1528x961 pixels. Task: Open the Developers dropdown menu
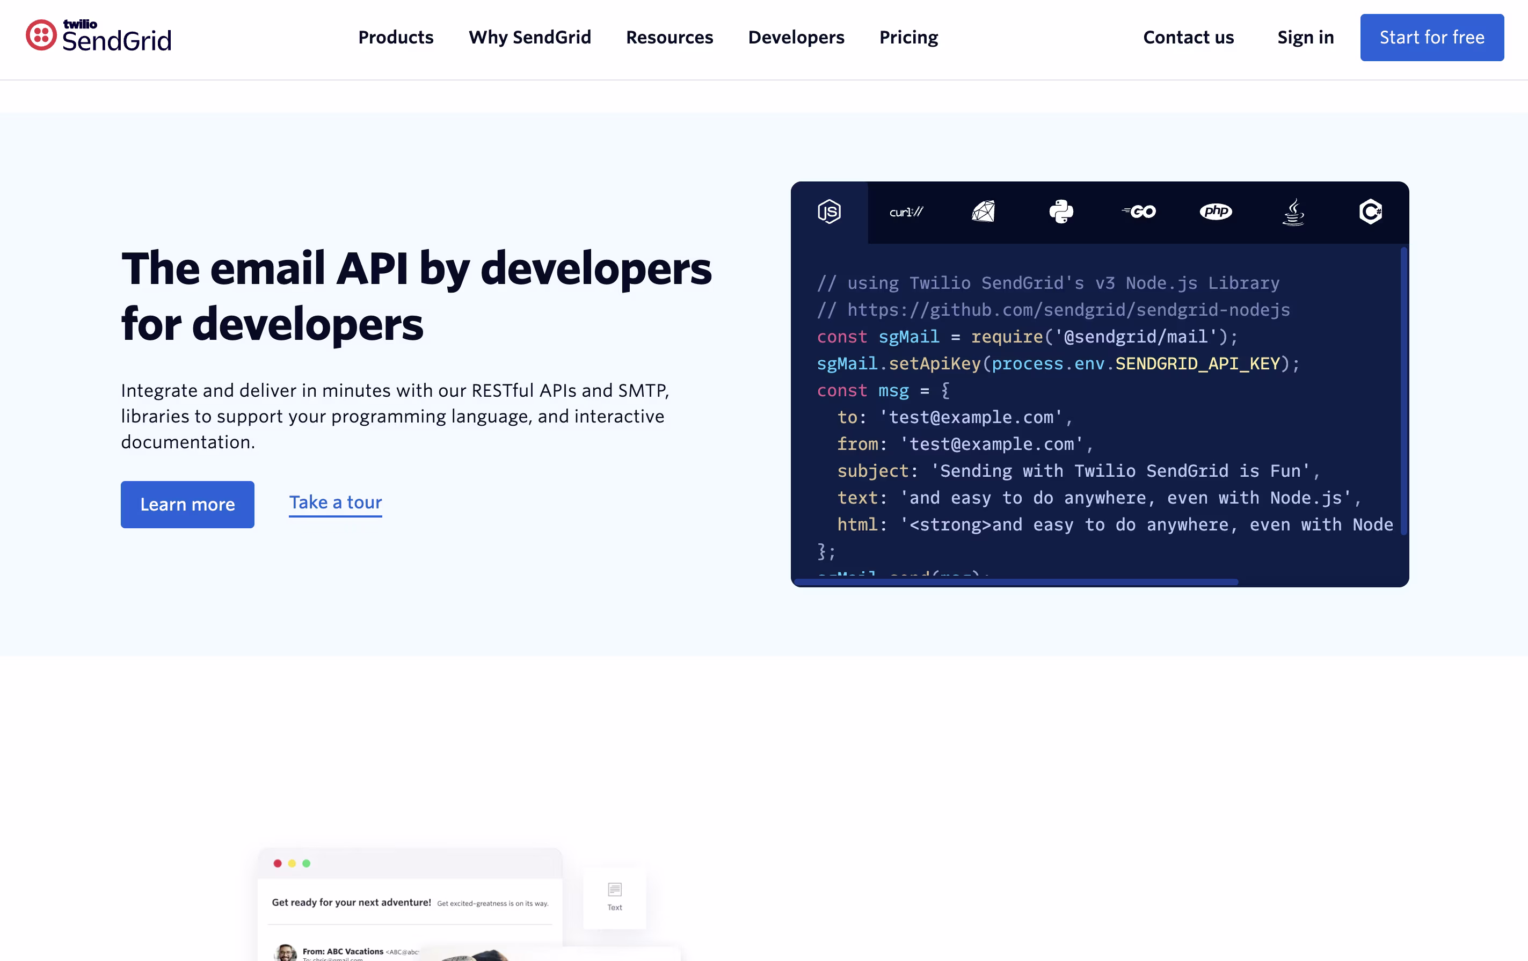(796, 38)
